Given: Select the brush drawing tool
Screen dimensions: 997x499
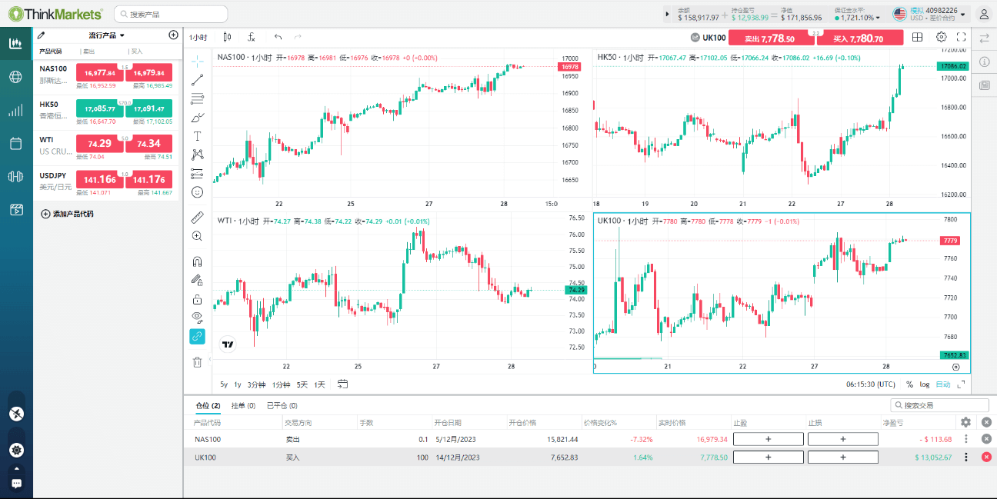Looking at the screenshot, I should pyautogui.click(x=197, y=117).
